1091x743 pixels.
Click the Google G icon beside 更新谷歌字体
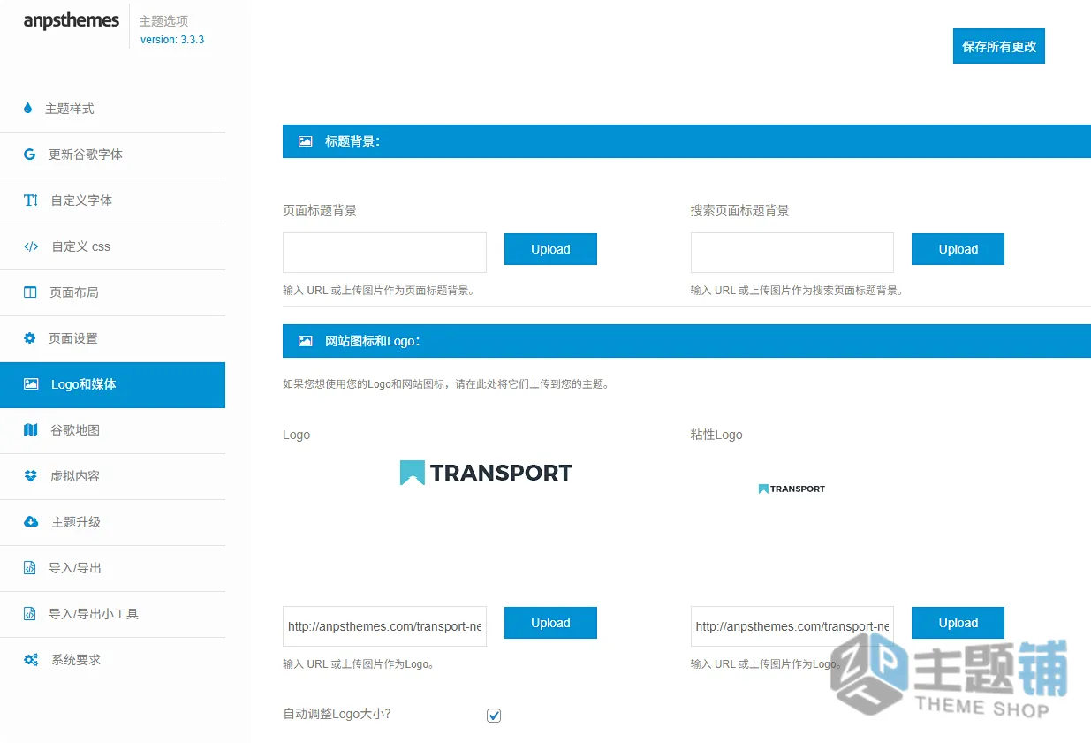pos(30,154)
